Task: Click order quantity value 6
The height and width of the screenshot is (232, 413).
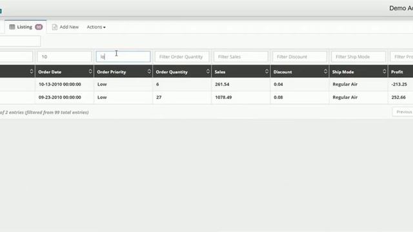Action: point(157,84)
